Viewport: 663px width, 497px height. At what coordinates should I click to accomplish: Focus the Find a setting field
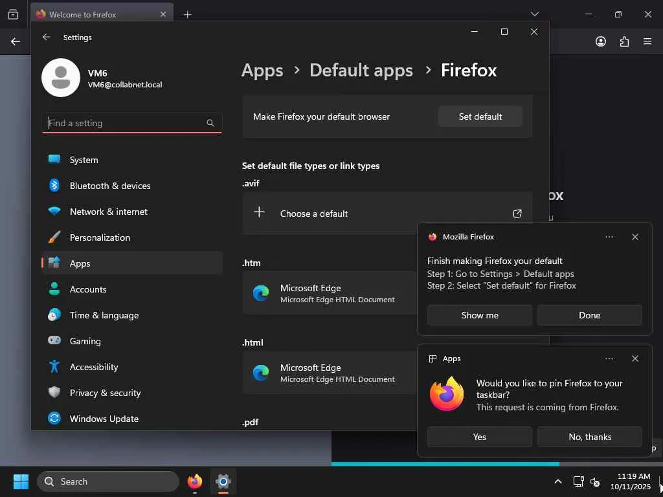point(132,123)
